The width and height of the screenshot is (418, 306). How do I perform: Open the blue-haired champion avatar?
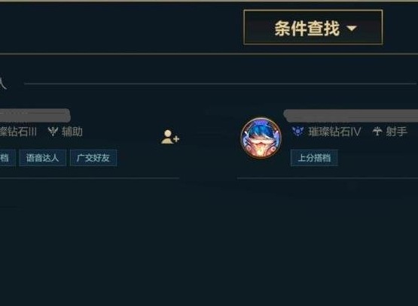click(x=261, y=138)
